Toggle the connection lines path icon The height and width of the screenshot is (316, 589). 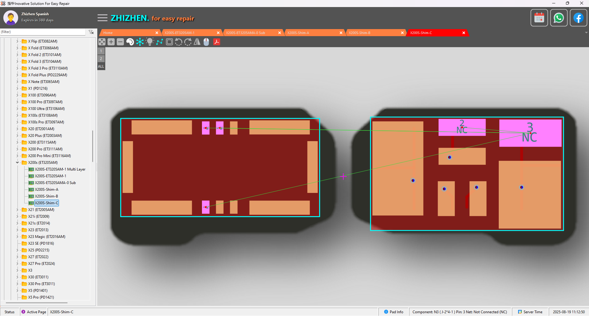pyautogui.click(x=160, y=42)
